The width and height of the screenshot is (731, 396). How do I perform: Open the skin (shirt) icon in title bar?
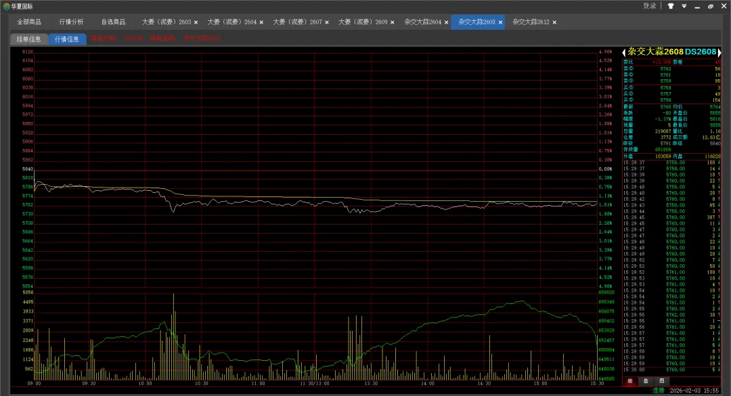[671, 6]
